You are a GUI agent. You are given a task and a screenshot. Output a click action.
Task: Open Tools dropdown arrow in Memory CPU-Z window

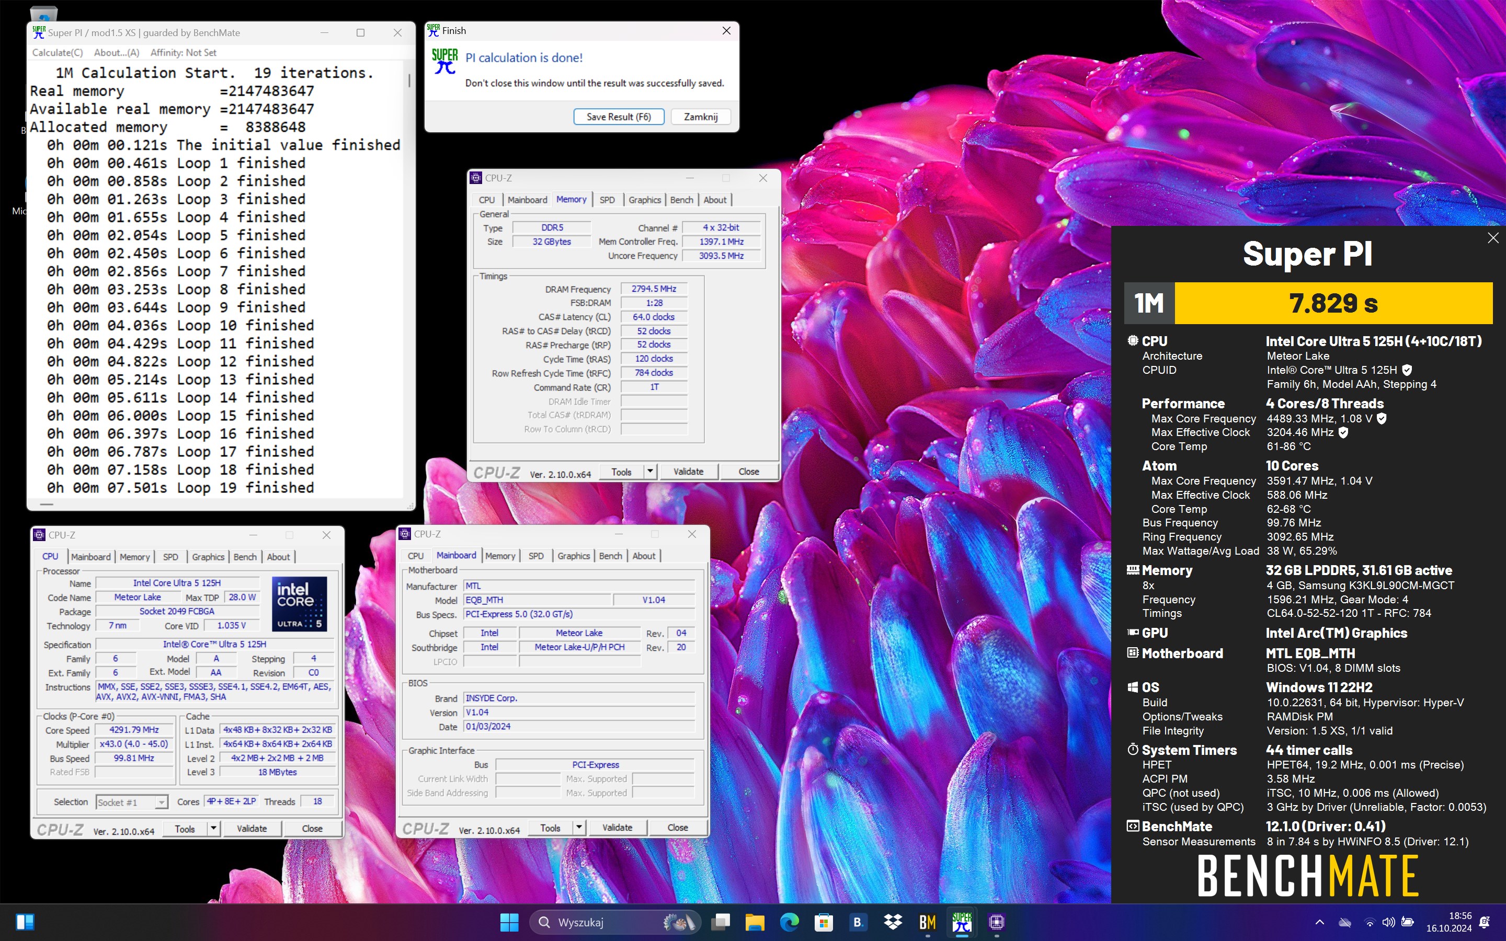pyautogui.click(x=649, y=472)
